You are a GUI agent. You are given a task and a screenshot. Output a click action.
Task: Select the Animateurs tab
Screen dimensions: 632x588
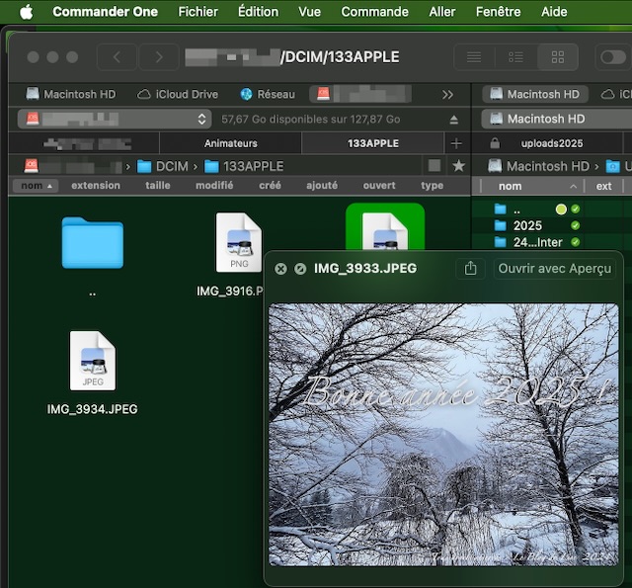click(230, 143)
